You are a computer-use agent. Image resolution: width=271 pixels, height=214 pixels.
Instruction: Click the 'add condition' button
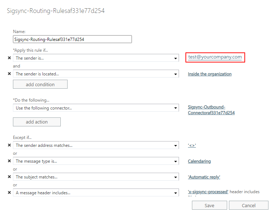[x=40, y=84]
